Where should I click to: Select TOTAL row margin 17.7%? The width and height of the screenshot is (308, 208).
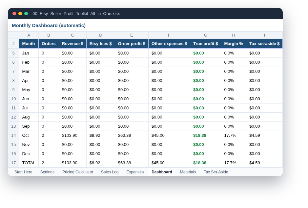pos(234,163)
